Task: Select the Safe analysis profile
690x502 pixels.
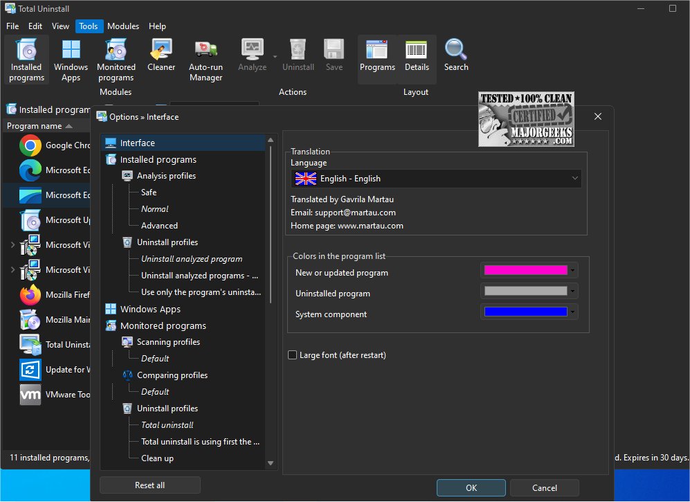Action: 149,192
